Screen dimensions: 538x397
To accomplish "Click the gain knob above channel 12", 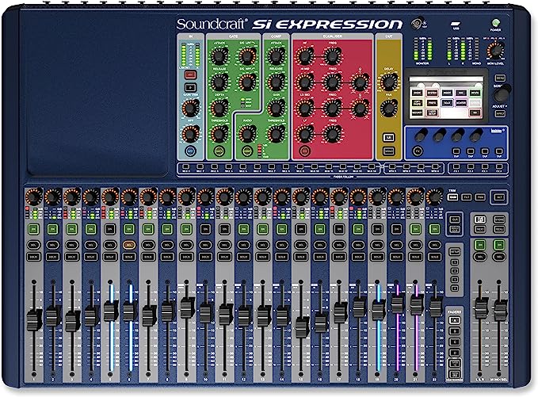I will pos(244,195).
